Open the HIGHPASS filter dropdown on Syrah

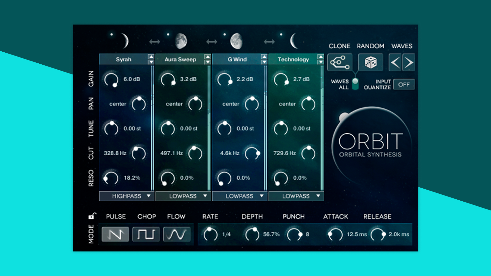pyautogui.click(x=126, y=196)
